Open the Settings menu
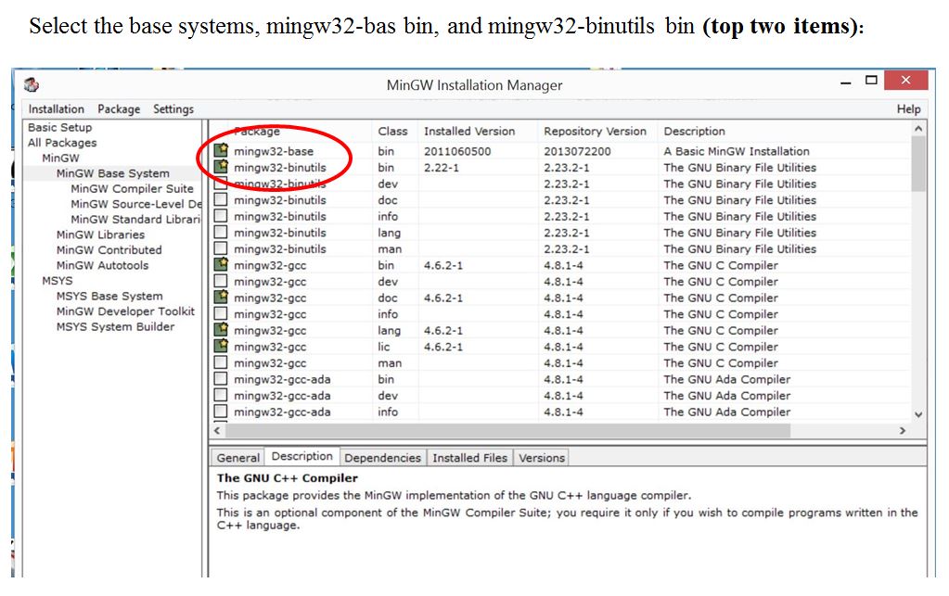 (x=173, y=109)
